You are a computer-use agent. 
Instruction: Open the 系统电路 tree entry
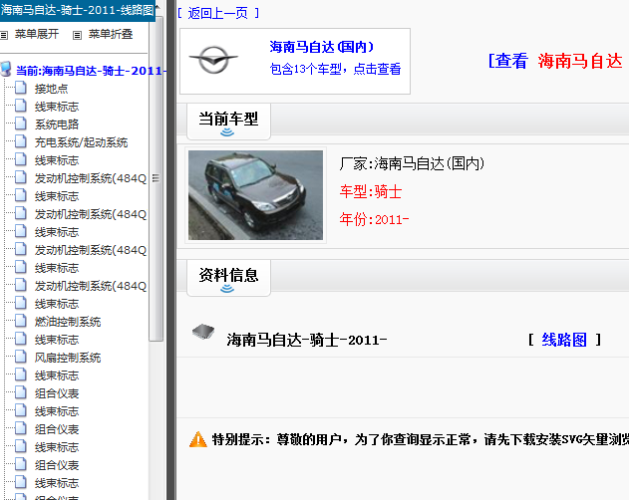(x=57, y=125)
